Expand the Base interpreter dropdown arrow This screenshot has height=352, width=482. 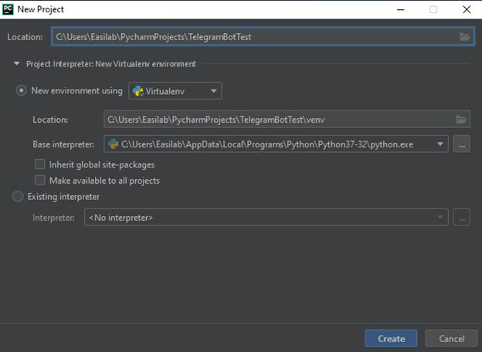(440, 144)
